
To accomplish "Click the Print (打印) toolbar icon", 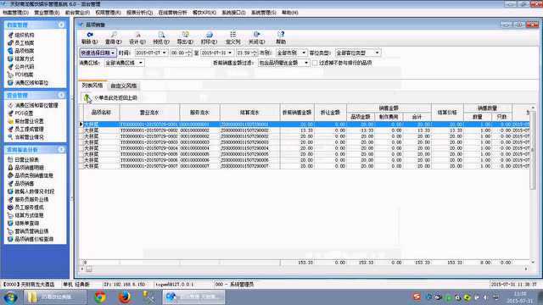I will pyautogui.click(x=210, y=35).
